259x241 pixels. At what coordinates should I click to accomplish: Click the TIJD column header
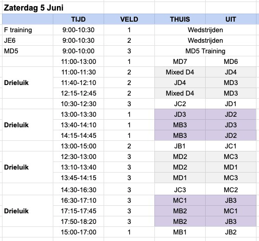coord(78,19)
